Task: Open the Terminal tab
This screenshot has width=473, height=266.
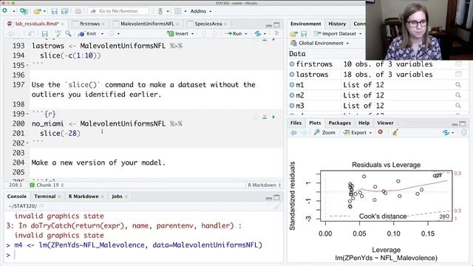Action: (x=44, y=197)
